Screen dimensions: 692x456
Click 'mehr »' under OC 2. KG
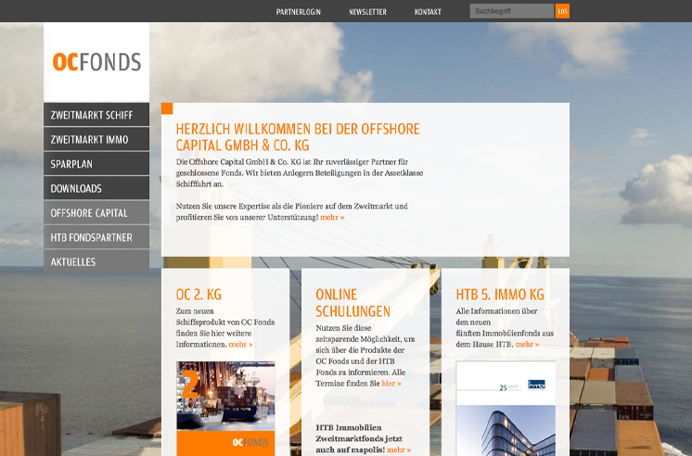pos(240,345)
